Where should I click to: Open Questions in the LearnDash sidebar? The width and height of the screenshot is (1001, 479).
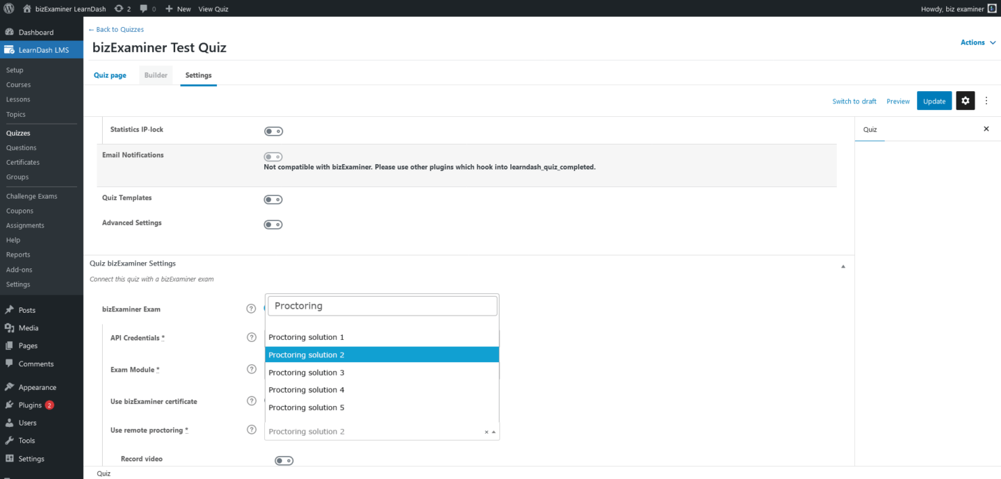[x=21, y=147]
